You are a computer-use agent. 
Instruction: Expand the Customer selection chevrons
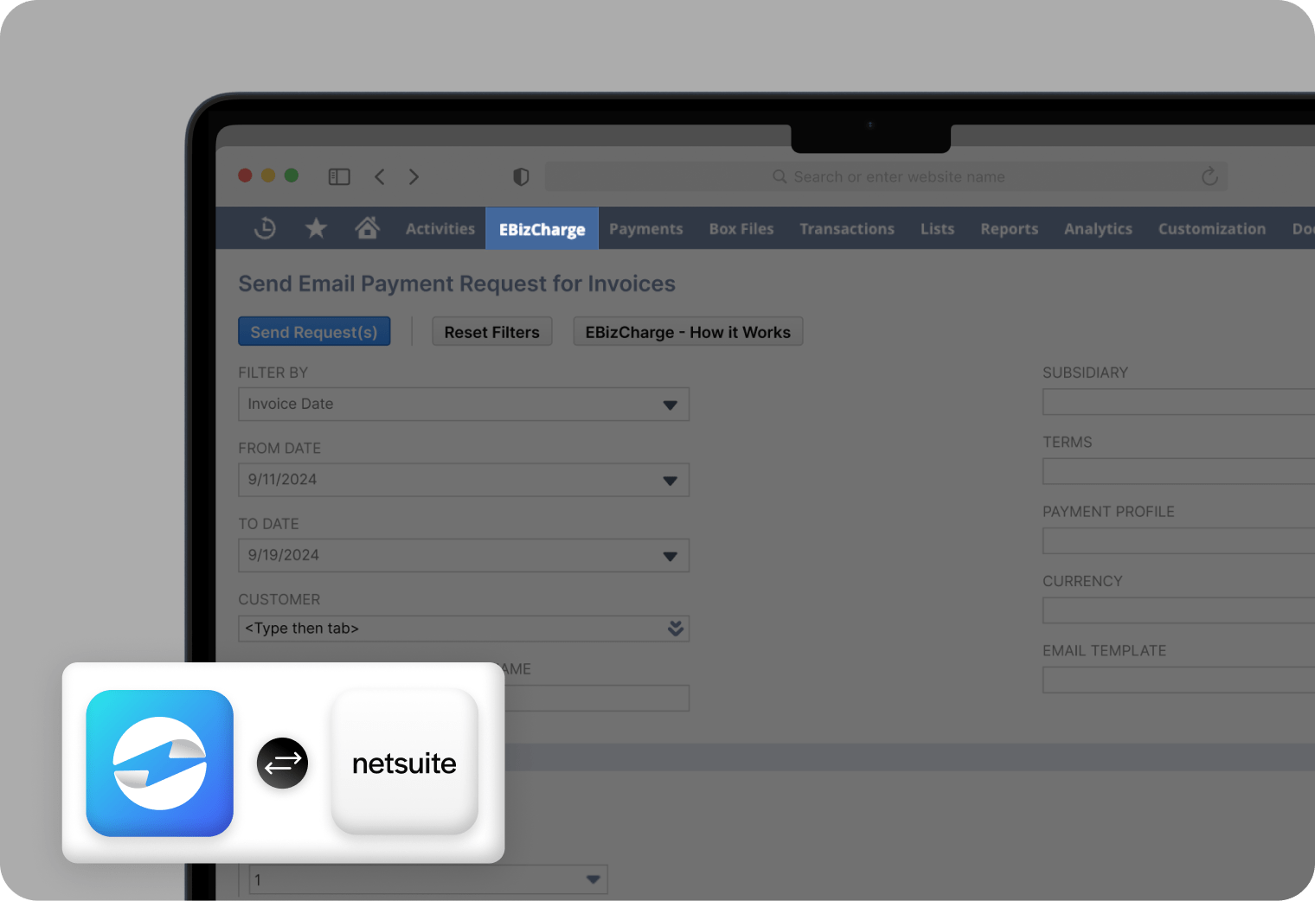675,629
